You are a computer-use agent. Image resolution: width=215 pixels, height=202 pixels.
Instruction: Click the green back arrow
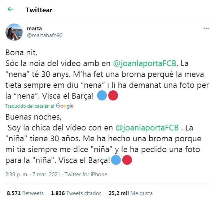coord(10,9)
